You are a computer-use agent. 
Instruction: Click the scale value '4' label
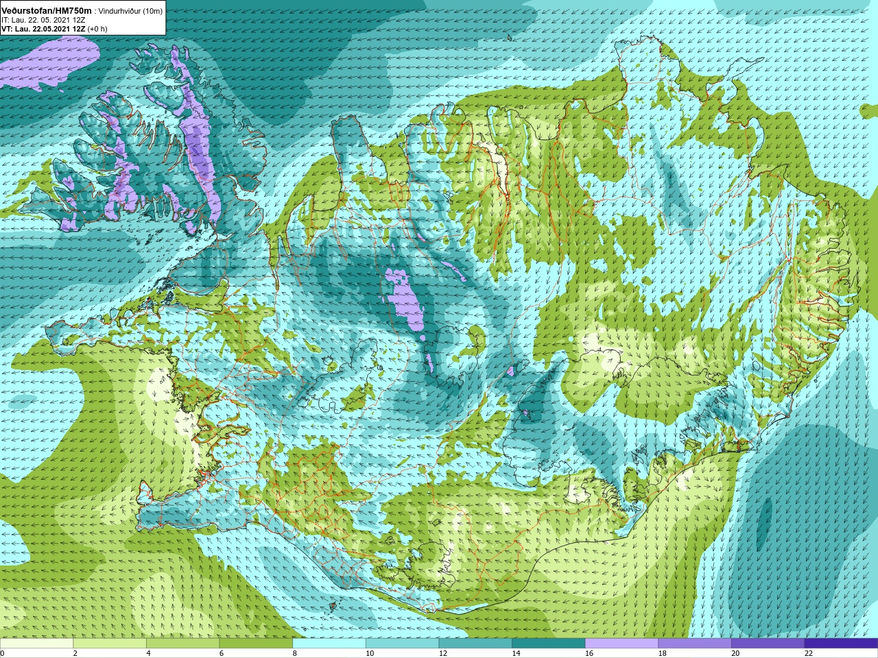148,654
